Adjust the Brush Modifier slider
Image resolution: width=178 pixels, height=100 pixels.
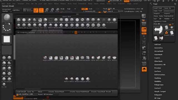pos(27,94)
